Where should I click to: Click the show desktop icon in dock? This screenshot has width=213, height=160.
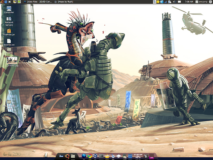[61, 156]
